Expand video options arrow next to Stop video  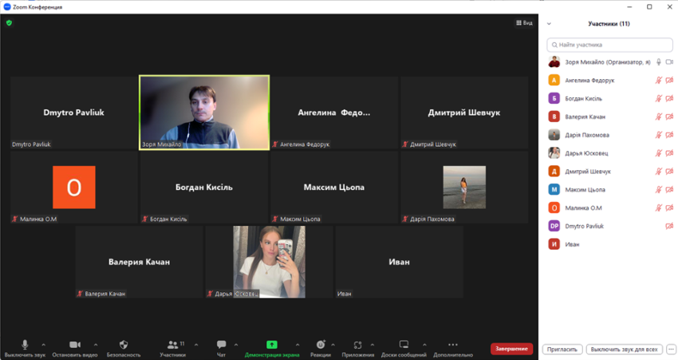96,345
